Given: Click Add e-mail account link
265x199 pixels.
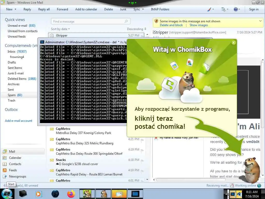Looking at the screenshot, I should [x=18, y=121].
